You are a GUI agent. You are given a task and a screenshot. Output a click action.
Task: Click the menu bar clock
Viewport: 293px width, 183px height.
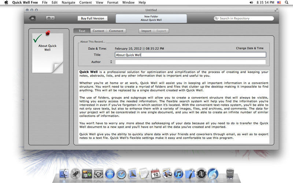(265, 3)
